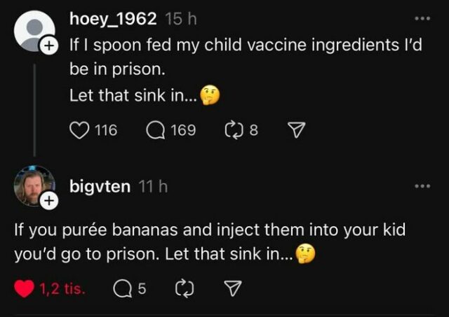
Task: Unlike the bigvten reply
Action: click(x=25, y=288)
